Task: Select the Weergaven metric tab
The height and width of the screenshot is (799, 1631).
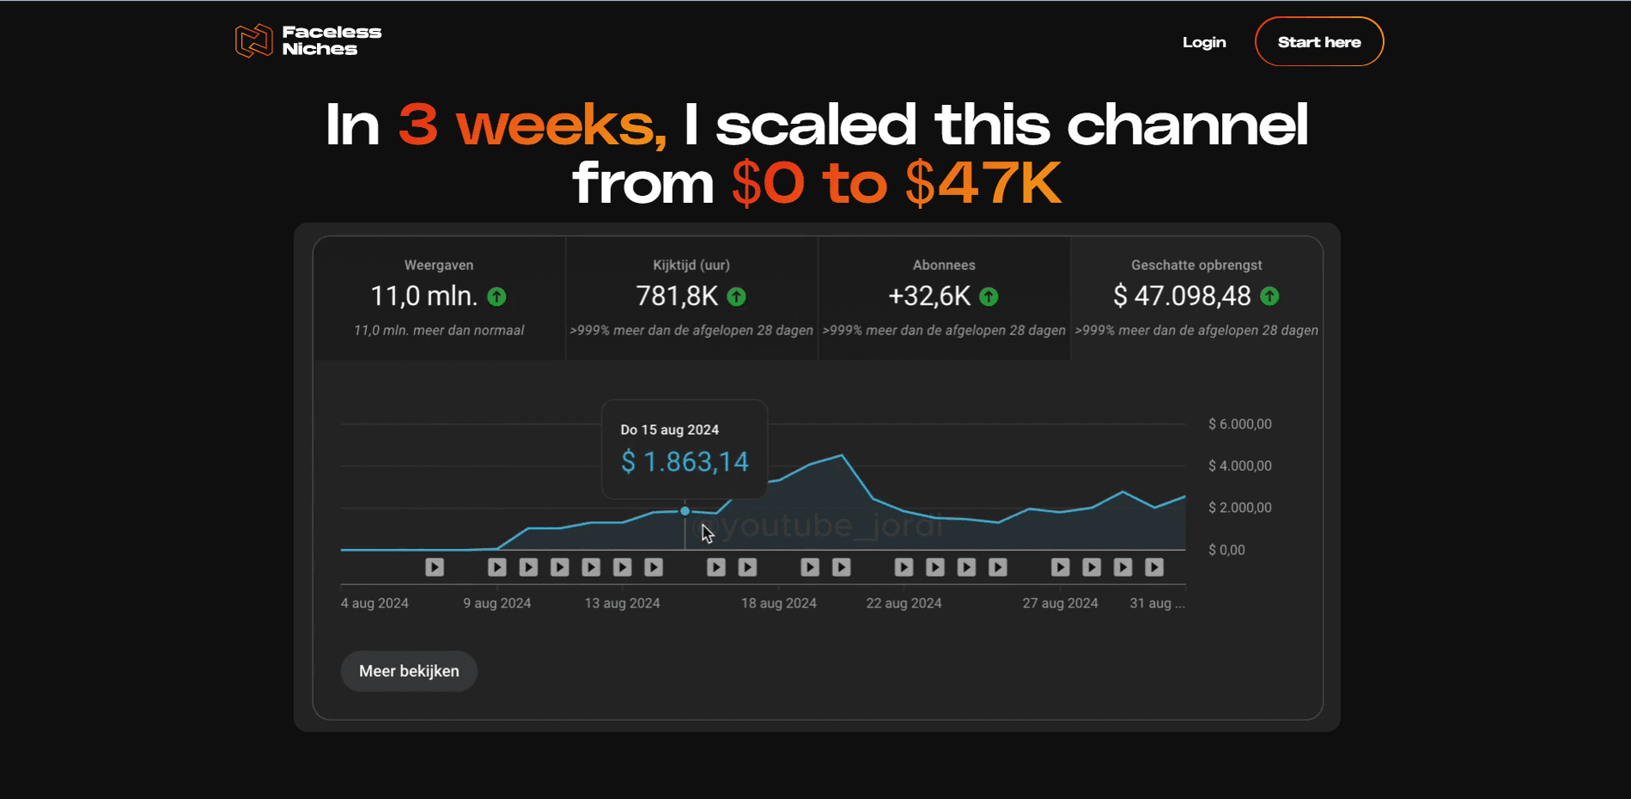Action: (439, 297)
